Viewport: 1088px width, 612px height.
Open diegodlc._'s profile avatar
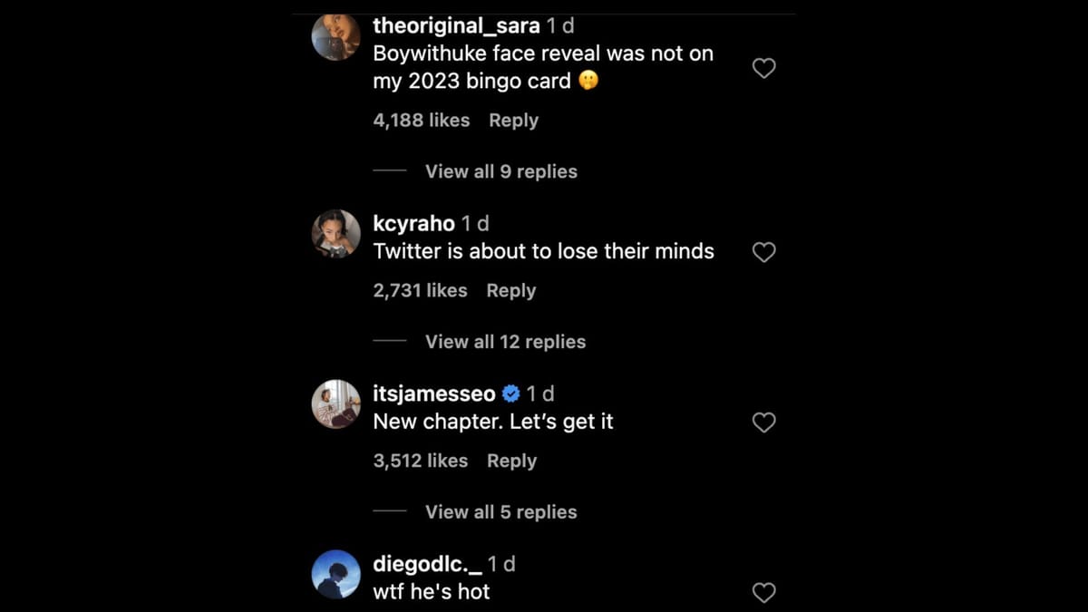coord(336,574)
